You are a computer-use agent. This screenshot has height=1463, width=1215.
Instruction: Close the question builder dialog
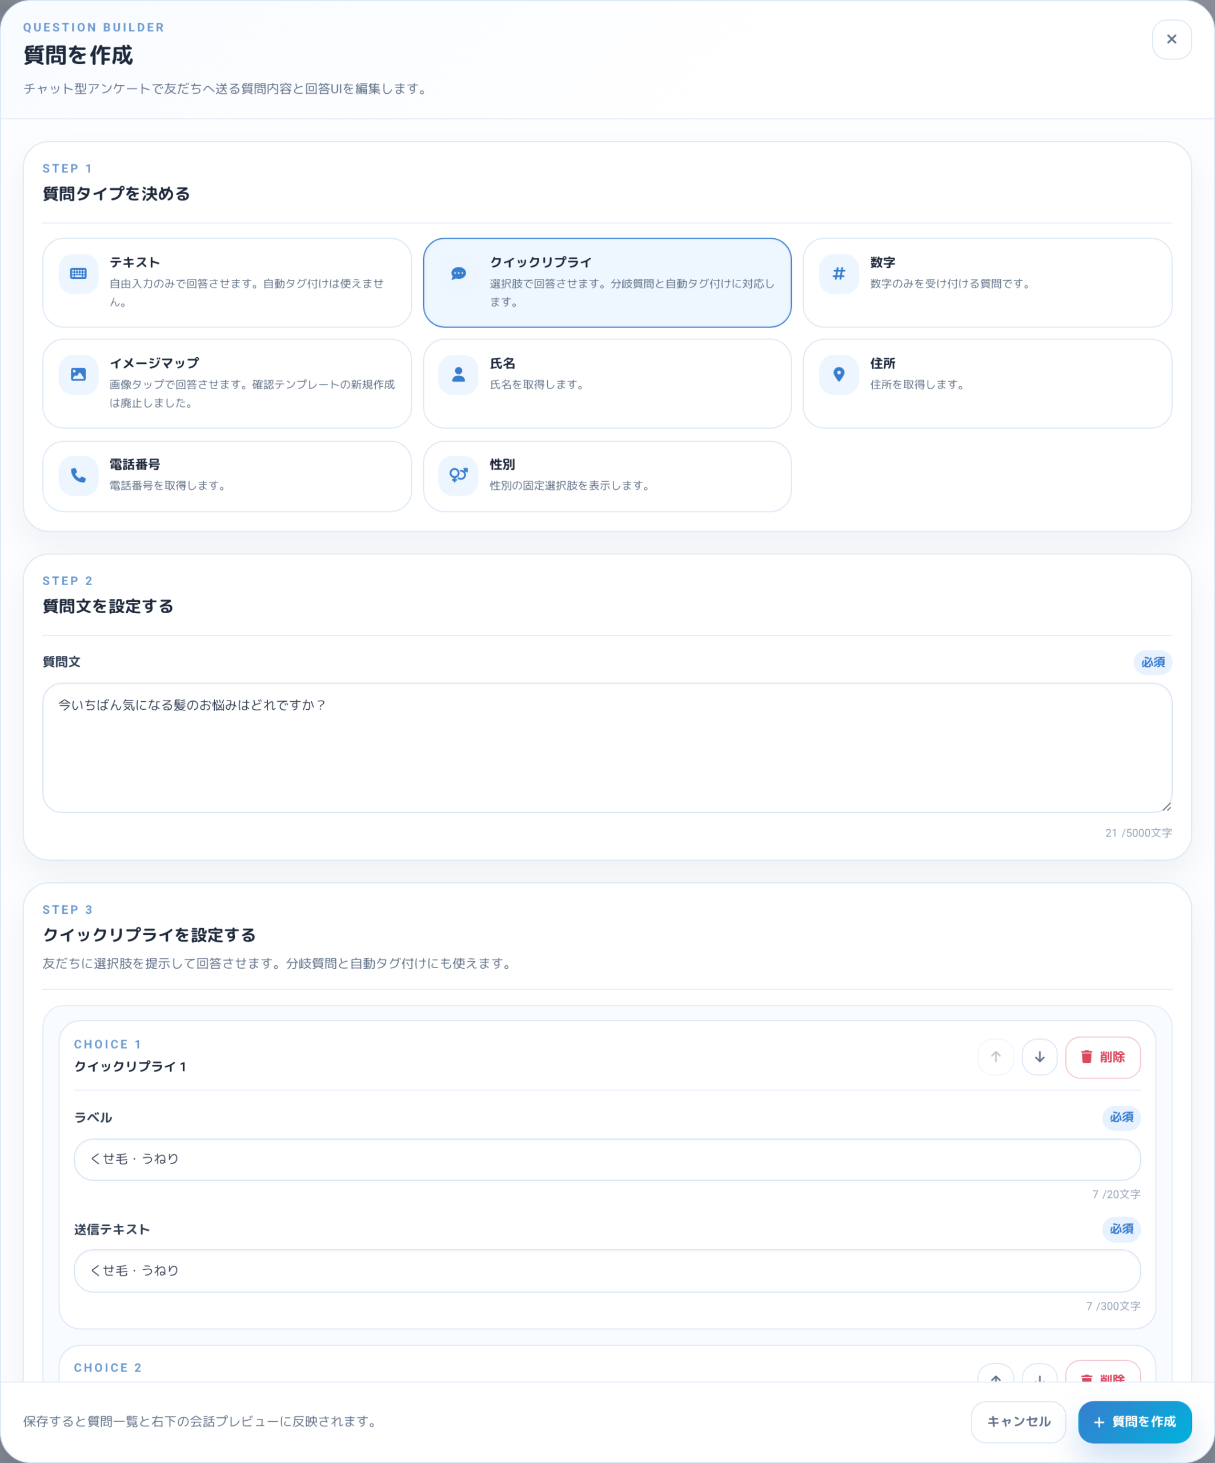[x=1171, y=39]
